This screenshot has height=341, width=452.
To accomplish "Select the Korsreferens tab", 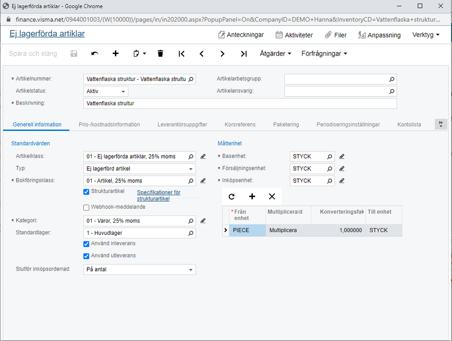I will pos(240,125).
